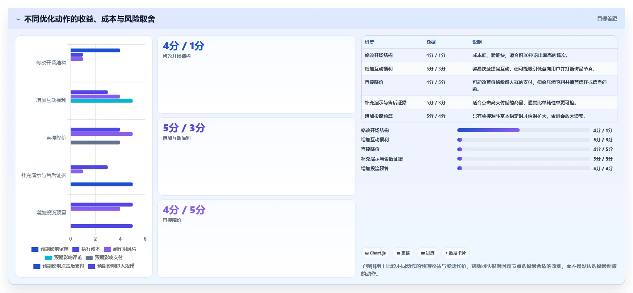Click the description starting 适合点击高支付低
This screenshot has width=633, height=293.
[524, 103]
